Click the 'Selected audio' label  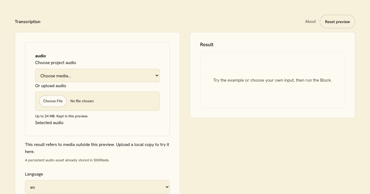tap(49, 123)
